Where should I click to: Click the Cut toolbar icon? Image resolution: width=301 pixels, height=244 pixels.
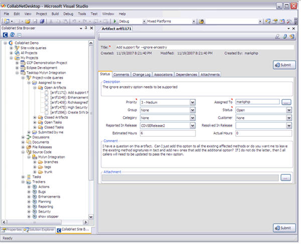point(51,21)
